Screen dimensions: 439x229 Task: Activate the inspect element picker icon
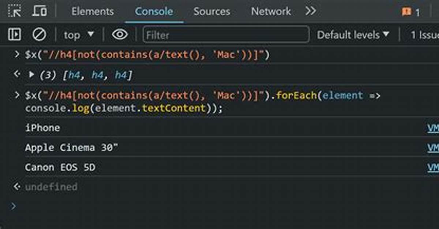pyautogui.click(x=15, y=11)
